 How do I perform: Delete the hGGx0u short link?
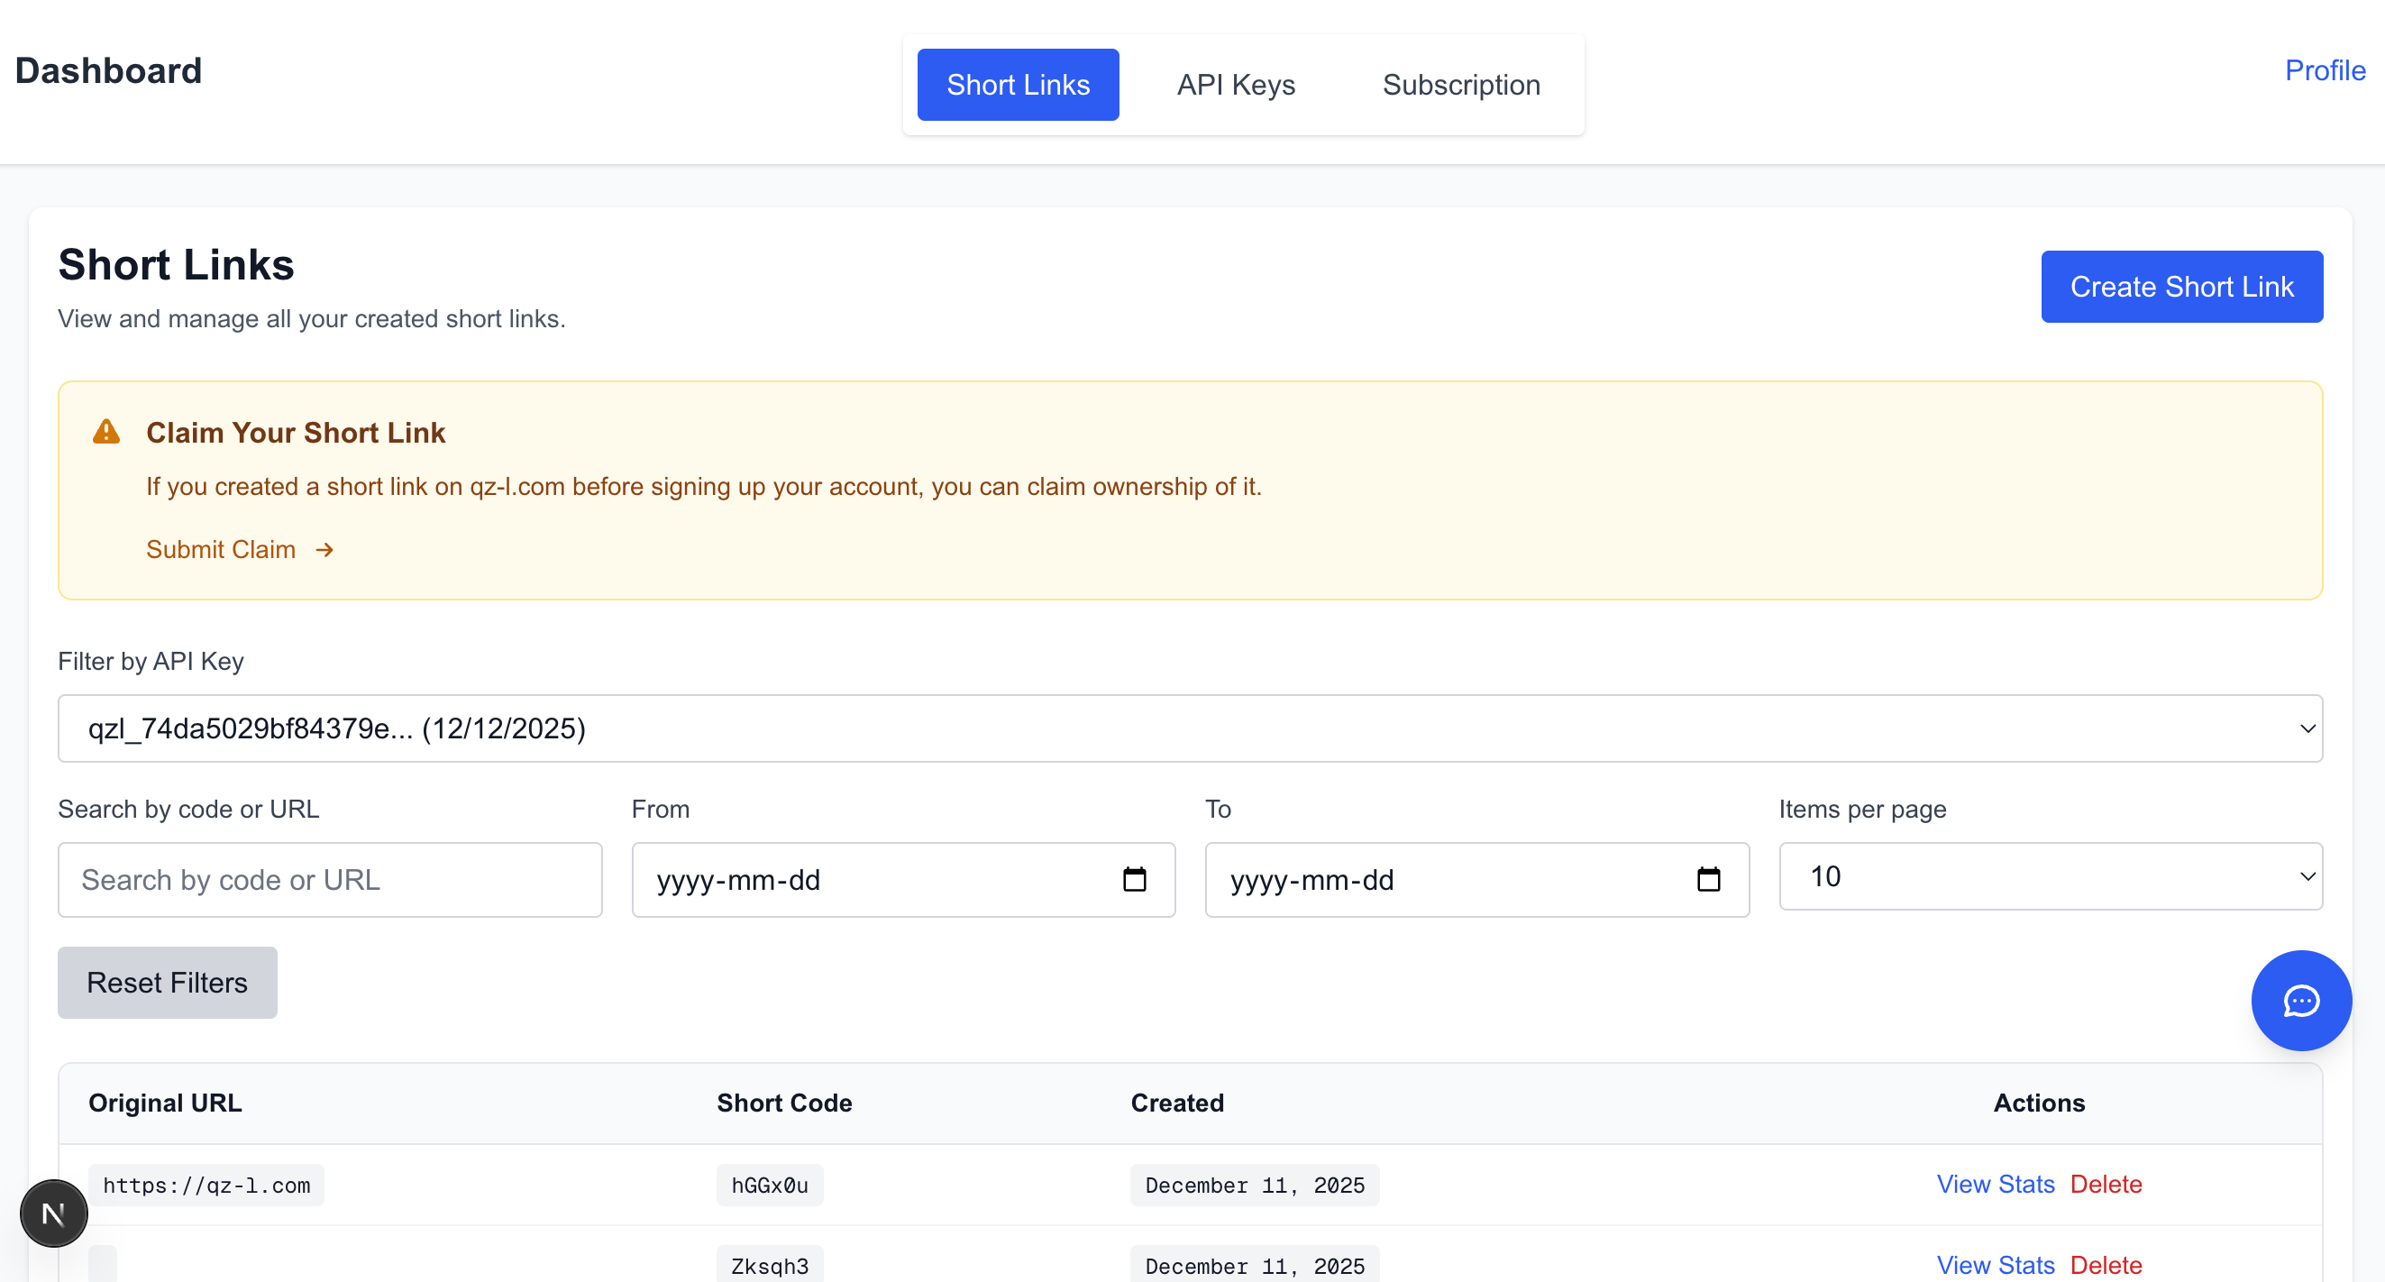point(2106,1184)
